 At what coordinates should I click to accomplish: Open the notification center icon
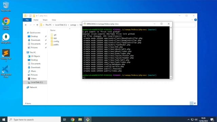tap(212, 120)
